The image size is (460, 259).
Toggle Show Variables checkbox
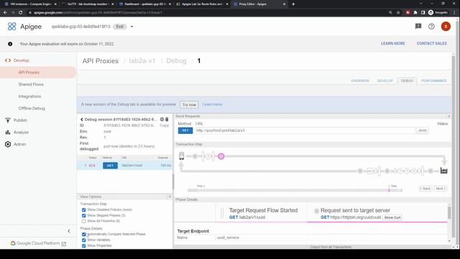[84, 240]
